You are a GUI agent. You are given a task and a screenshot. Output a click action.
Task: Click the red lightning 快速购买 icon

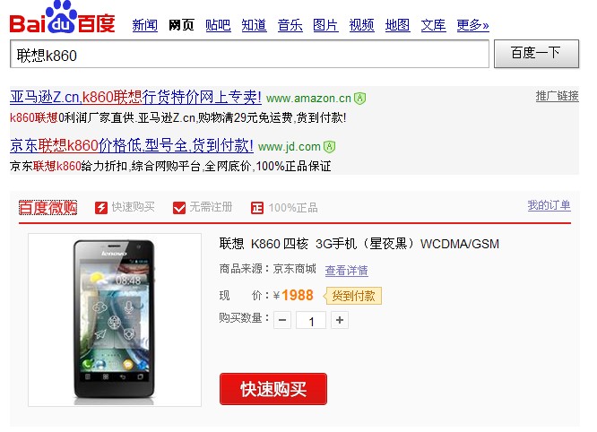tap(101, 208)
